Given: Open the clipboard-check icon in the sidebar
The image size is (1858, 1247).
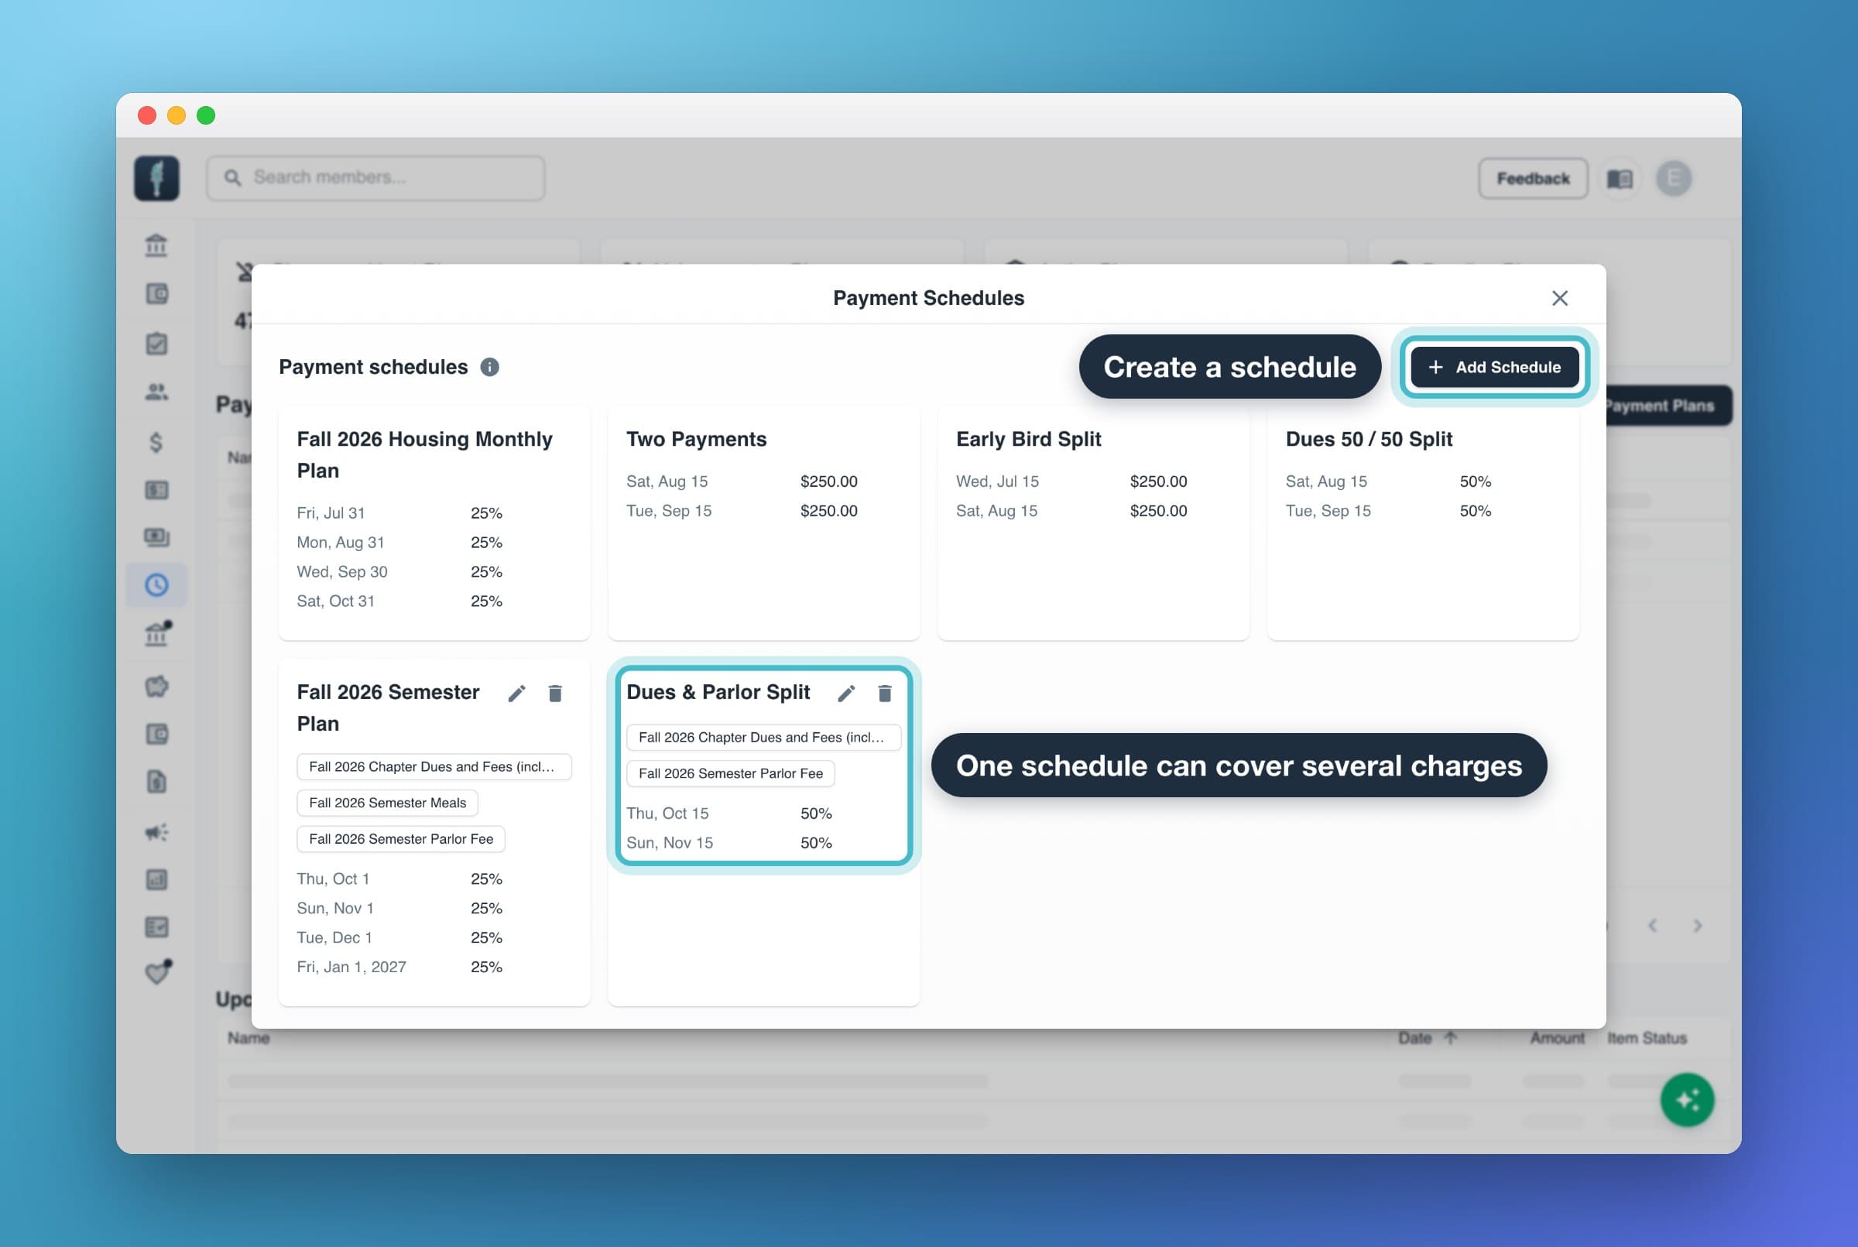Looking at the screenshot, I should tap(156, 344).
